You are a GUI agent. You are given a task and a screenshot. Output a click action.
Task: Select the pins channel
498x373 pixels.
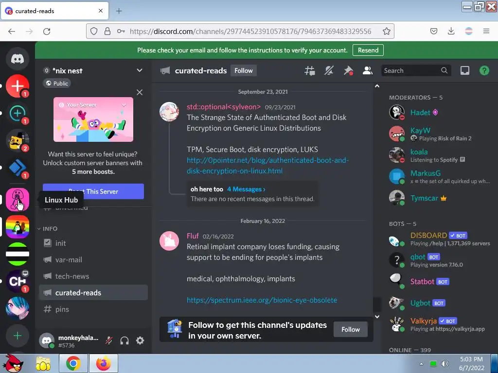93,309
